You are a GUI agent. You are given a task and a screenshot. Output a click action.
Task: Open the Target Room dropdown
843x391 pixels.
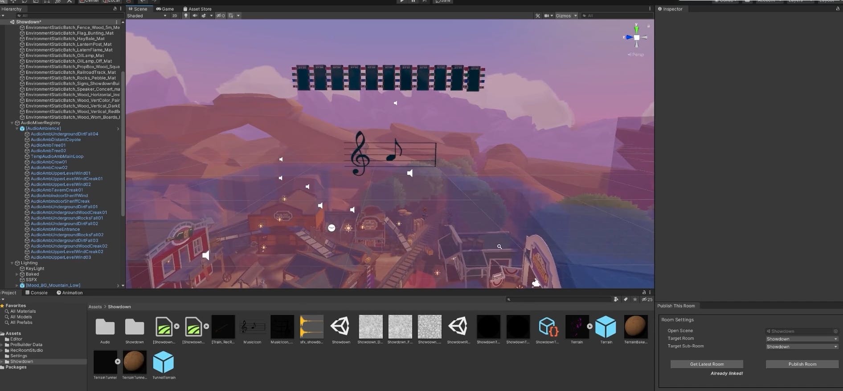[802, 339]
